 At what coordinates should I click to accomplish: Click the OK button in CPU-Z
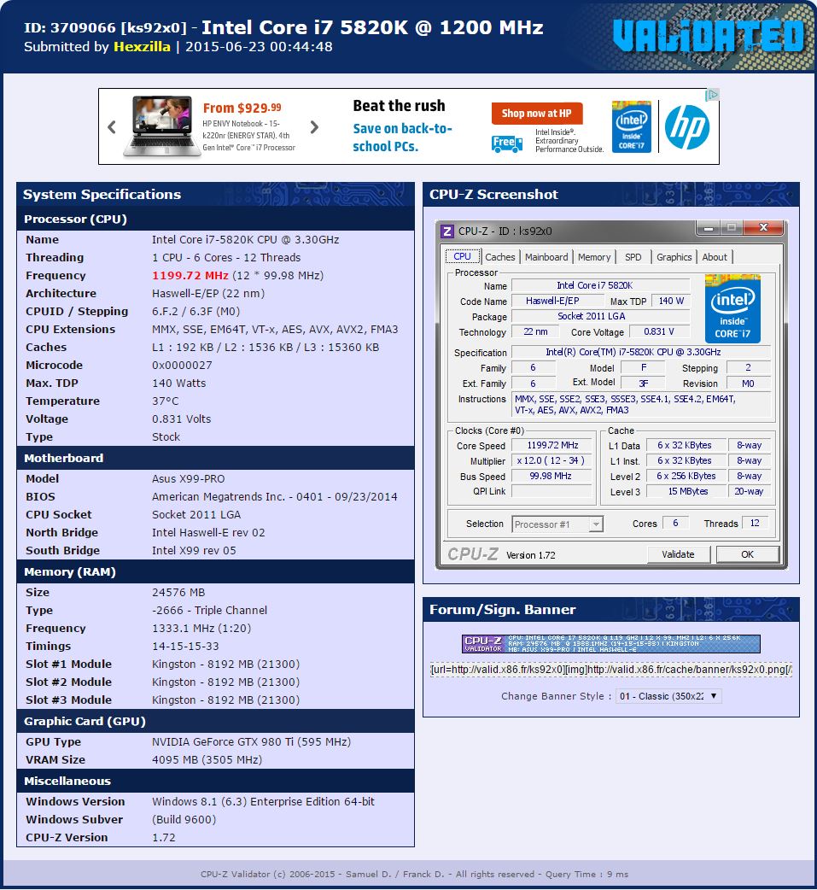coord(747,554)
